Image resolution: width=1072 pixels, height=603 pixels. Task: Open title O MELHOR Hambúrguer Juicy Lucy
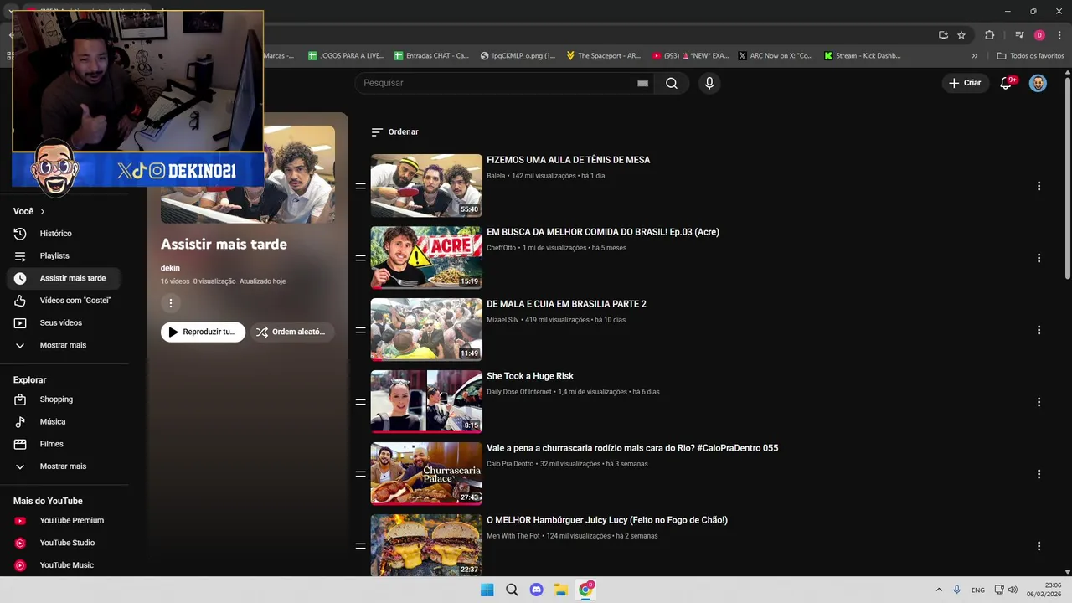(x=607, y=520)
